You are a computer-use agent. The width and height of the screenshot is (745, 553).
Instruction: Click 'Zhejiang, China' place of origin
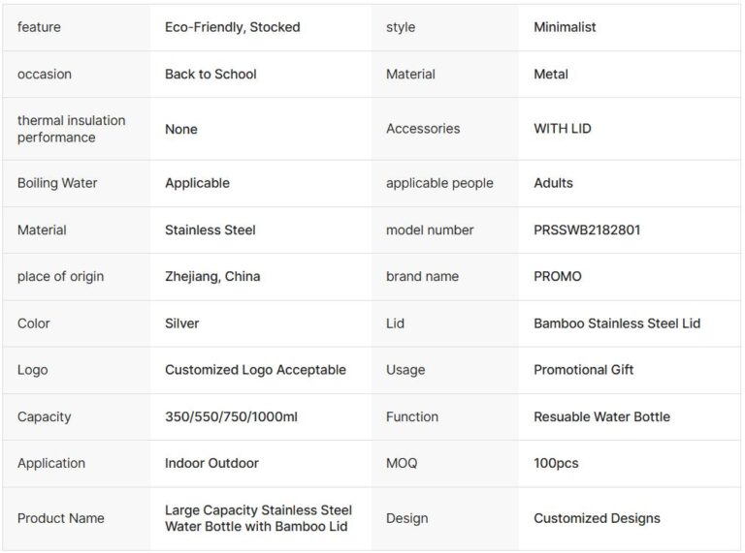pyautogui.click(x=212, y=276)
